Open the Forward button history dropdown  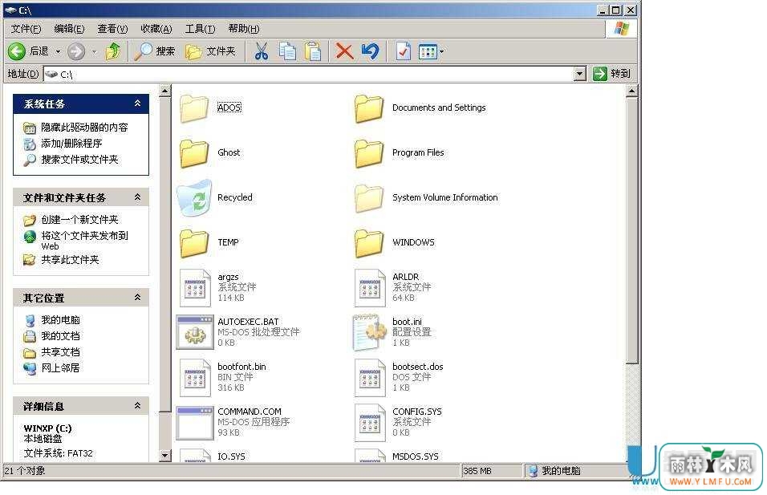95,51
